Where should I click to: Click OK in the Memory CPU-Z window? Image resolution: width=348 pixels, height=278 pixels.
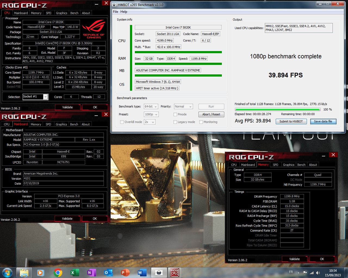(322, 259)
